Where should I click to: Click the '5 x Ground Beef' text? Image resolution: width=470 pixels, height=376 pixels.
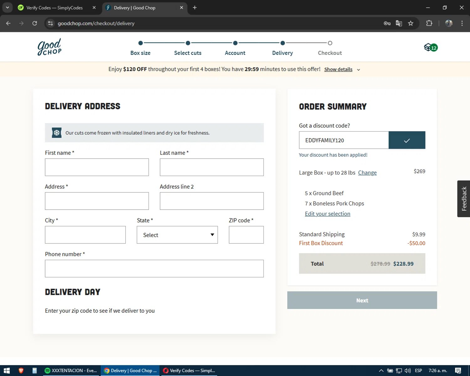(x=324, y=193)
